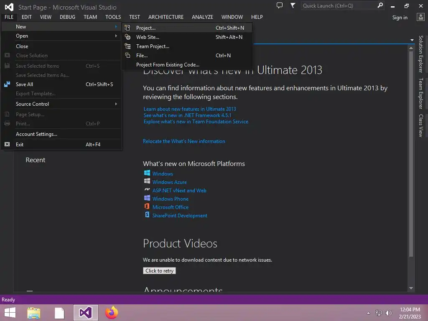Click the taskbar clock showing 12:04 PM
The image size is (428, 321).
[x=410, y=310]
